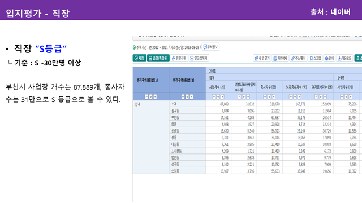This screenshot has width=362, height=203.
Task: Sort 사업체수 column ascending arrow
Action: pyautogui.click(x=214, y=96)
